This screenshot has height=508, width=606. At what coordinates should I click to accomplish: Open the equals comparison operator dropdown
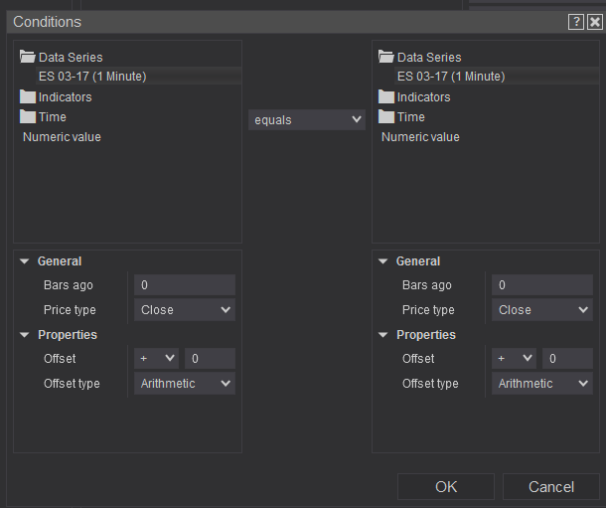(307, 119)
